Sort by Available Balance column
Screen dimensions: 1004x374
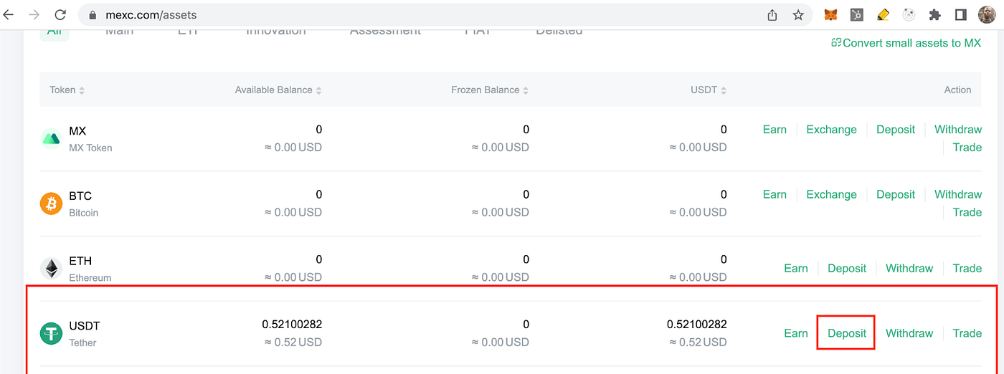click(278, 90)
